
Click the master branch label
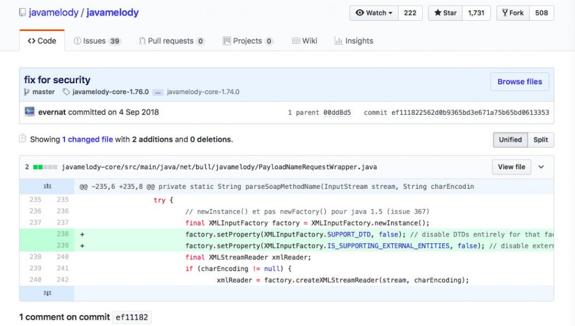point(43,92)
